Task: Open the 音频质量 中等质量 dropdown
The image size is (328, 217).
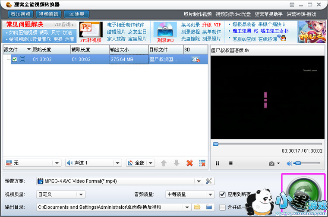Action: (190, 195)
